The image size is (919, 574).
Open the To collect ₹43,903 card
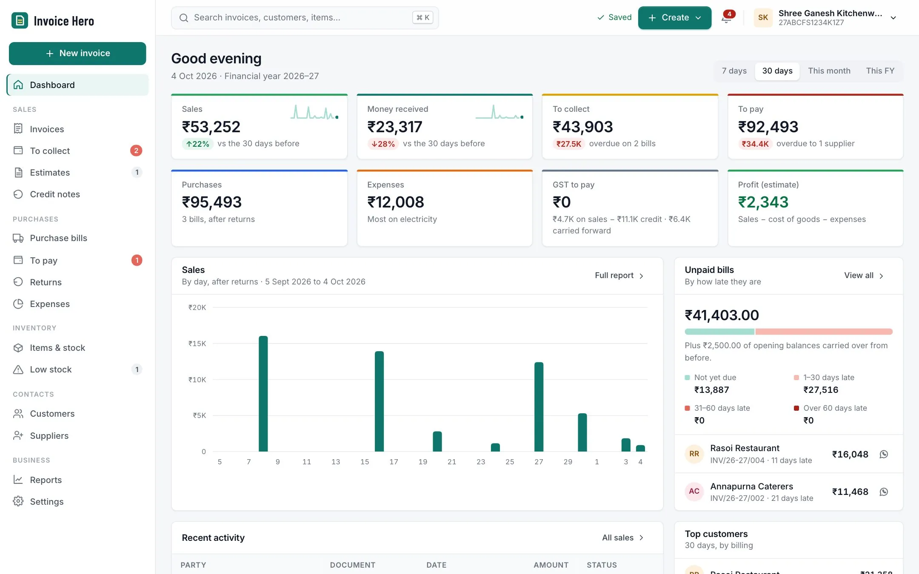click(630, 126)
